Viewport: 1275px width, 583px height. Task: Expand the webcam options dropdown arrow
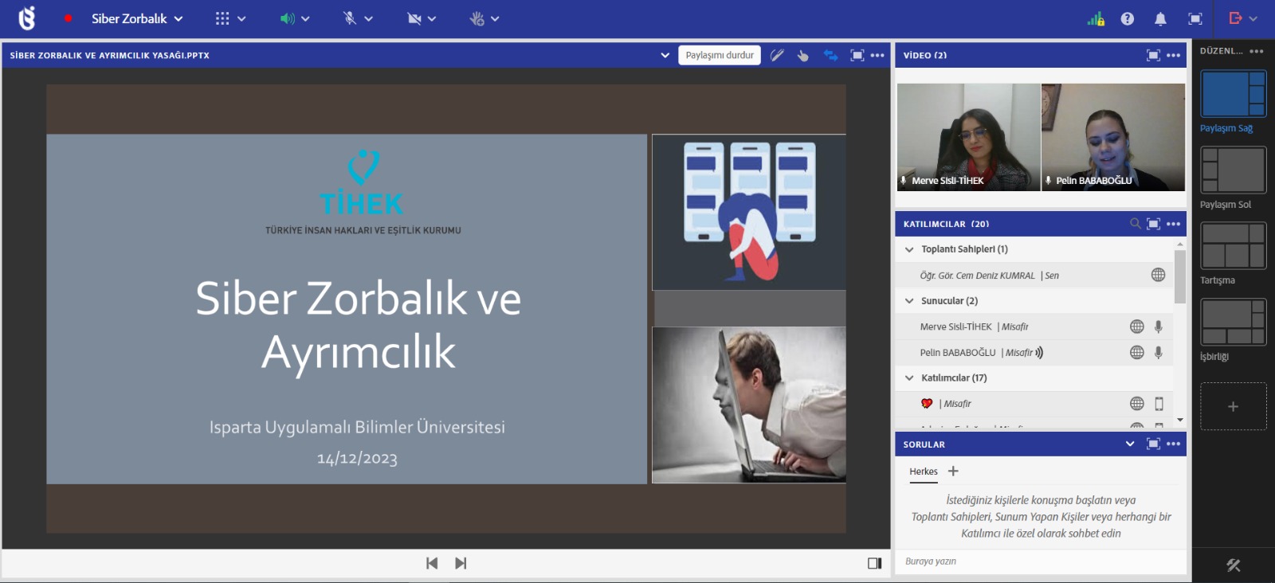click(x=432, y=18)
